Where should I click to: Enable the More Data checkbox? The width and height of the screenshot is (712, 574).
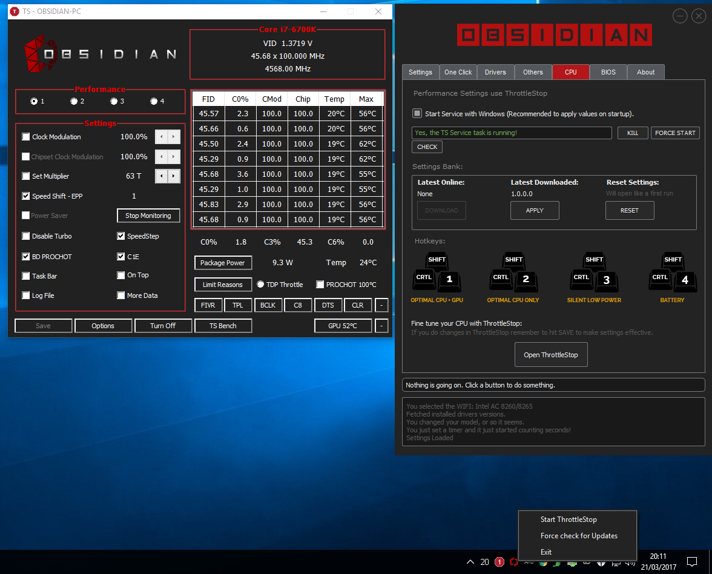click(121, 295)
